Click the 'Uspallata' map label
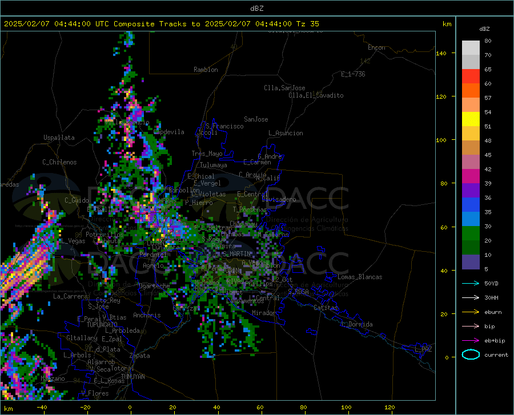Viewport: 514px width, 415px height. (59, 138)
